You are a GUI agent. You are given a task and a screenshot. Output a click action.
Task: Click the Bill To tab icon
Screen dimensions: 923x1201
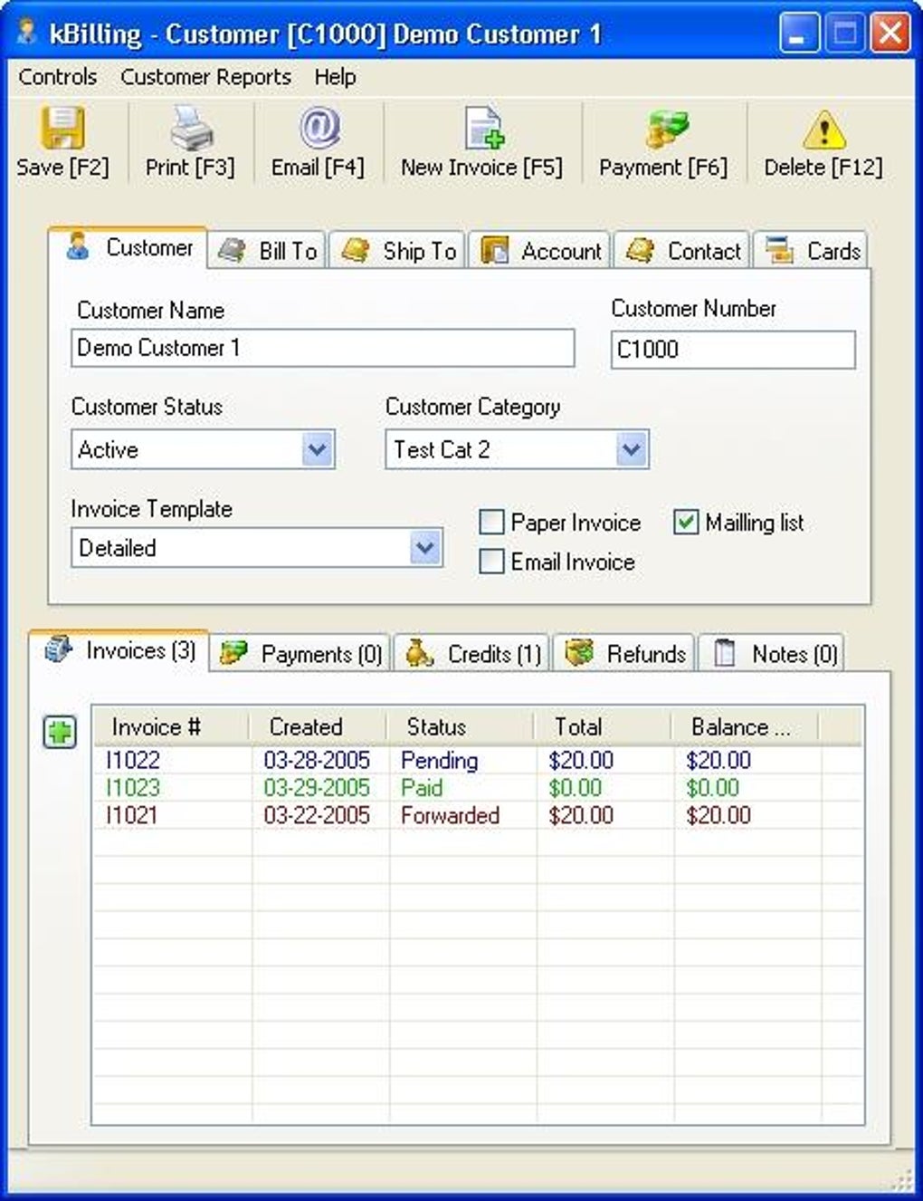232,251
